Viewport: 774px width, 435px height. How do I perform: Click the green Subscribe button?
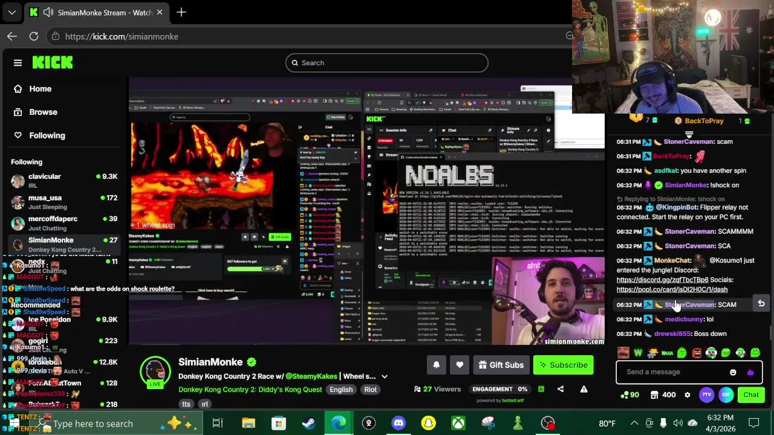pyautogui.click(x=564, y=365)
